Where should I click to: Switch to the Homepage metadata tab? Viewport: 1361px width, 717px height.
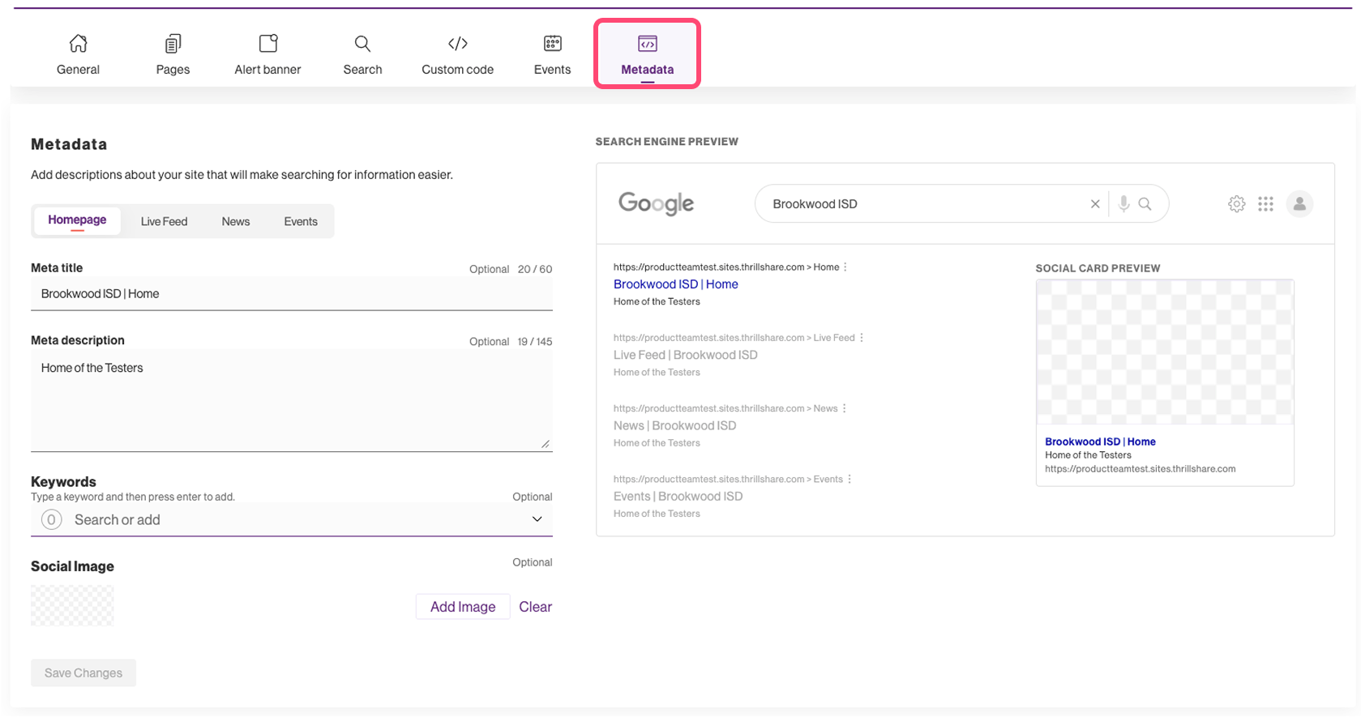pyautogui.click(x=77, y=220)
